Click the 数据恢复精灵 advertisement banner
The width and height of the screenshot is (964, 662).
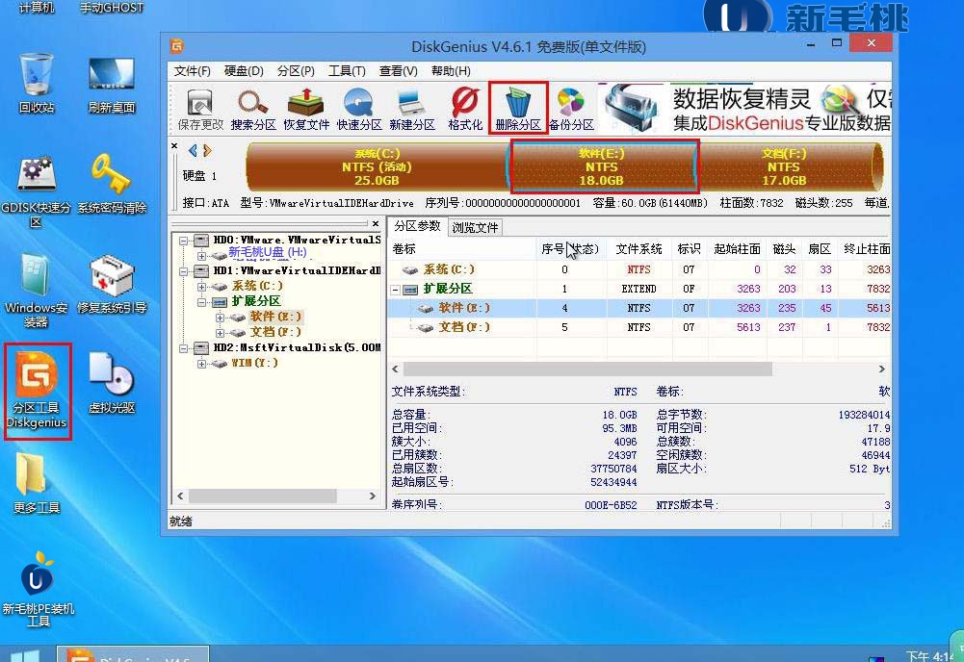pyautogui.click(x=745, y=110)
